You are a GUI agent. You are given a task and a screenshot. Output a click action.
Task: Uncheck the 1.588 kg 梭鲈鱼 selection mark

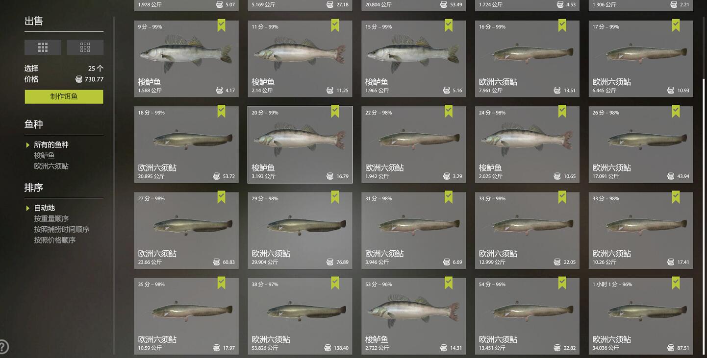[x=221, y=25]
